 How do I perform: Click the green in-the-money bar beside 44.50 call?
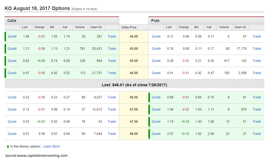click(5, 36)
